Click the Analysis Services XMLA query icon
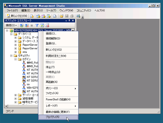Image resolution: width=163 pixels, height=123 pixels. [x=49, y=16]
